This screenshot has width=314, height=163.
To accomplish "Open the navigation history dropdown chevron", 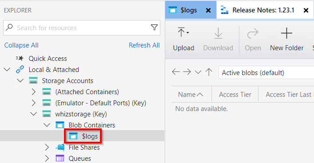I will [x=198, y=72].
